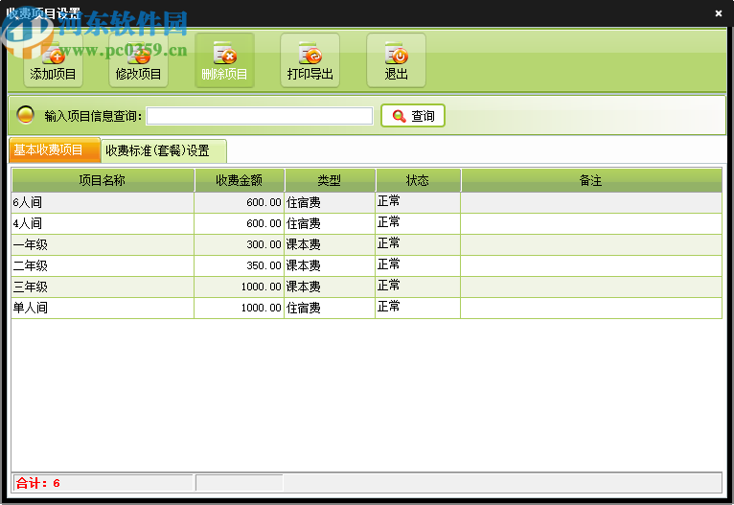Sort by the 项目名称 column header
This screenshot has height=505, width=734.
[103, 180]
